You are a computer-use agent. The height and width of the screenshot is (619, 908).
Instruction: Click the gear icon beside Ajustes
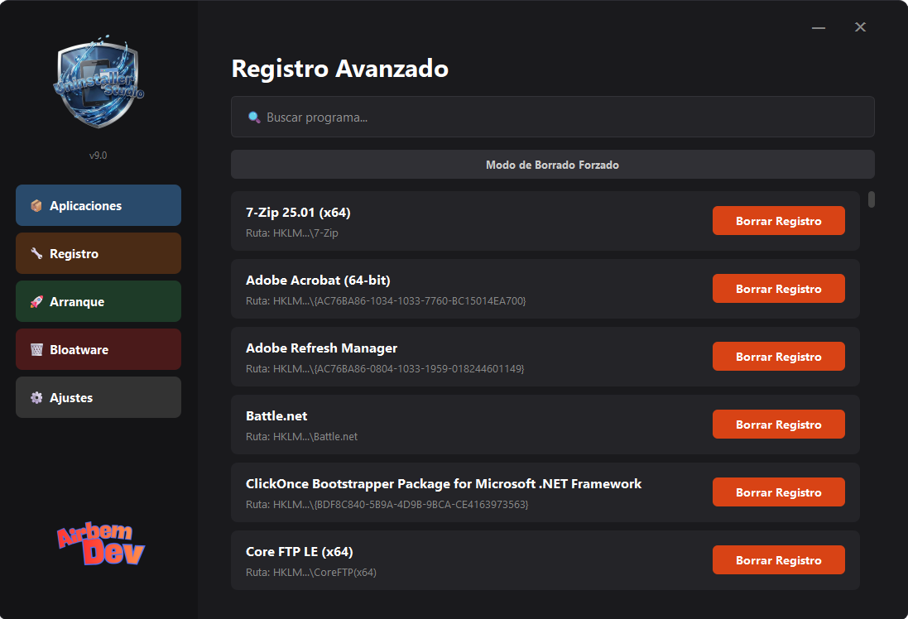[x=36, y=398]
